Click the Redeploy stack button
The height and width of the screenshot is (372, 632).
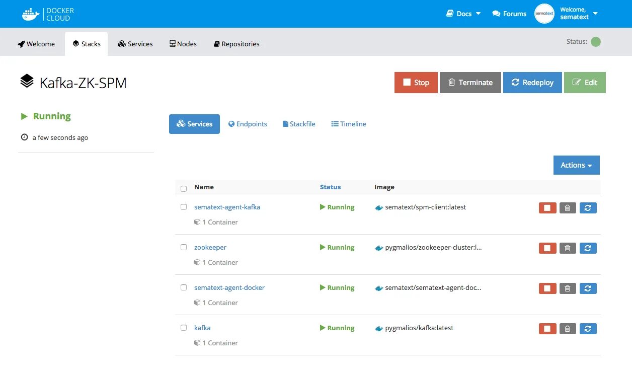(x=532, y=83)
